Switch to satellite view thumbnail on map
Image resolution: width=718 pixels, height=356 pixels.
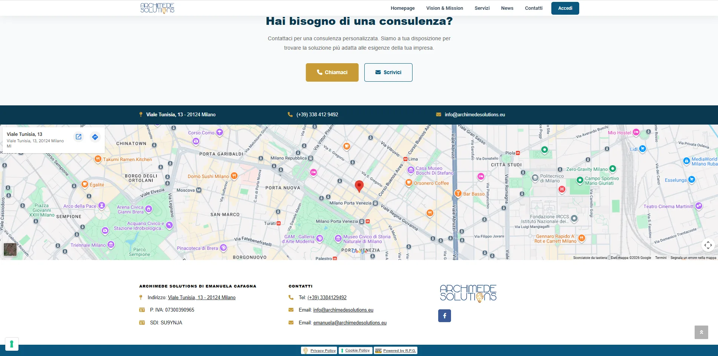[x=10, y=250]
